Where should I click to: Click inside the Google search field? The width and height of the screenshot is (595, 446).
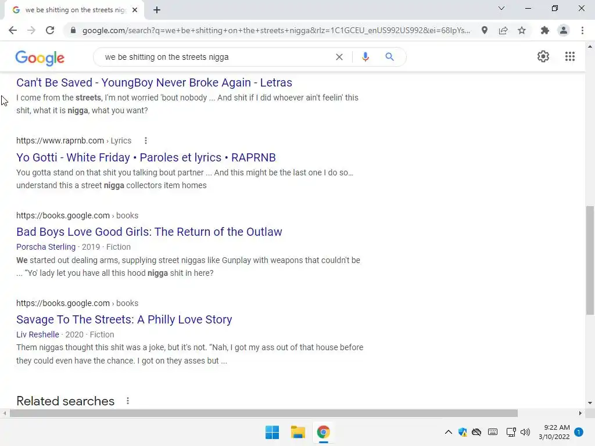pyautogui.click(x=216, y=57)
